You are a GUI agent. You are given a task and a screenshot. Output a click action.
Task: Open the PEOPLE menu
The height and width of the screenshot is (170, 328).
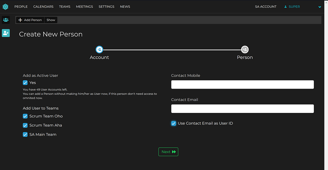click(21, 7)
